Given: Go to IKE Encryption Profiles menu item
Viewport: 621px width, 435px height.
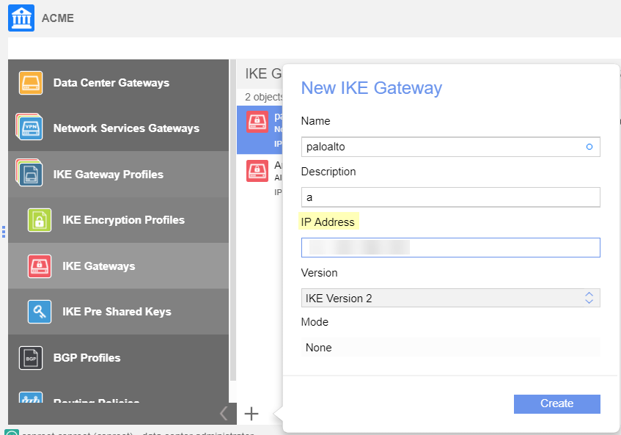Looking at the screenshot, I should (x=123, y=220).
